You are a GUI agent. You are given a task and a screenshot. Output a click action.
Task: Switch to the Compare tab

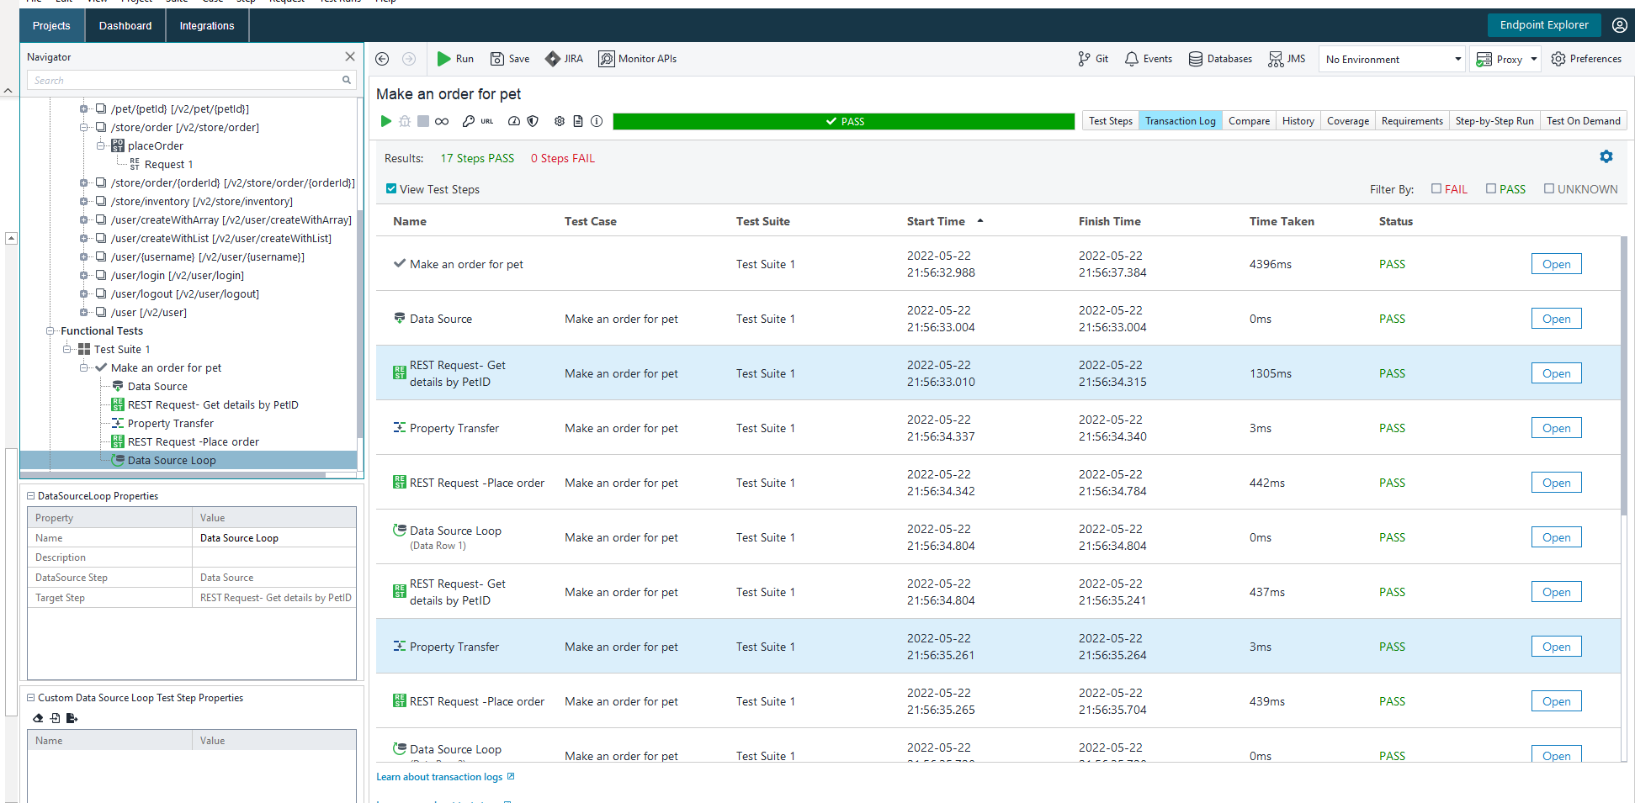click(x=1249, y=121)
